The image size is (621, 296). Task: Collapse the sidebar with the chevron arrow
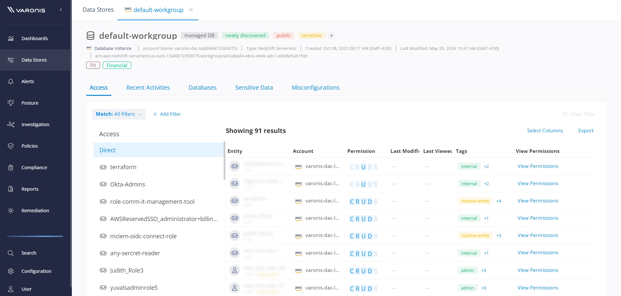(x=61, y=10)
